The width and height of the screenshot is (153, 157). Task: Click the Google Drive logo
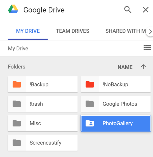coord(13,9)
